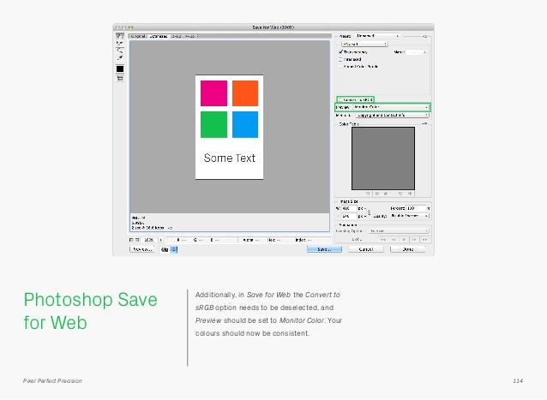The image size is (547, 400).
Task: Switch to the Original tab
Action: pyautogui.click(x=138, y=36)
